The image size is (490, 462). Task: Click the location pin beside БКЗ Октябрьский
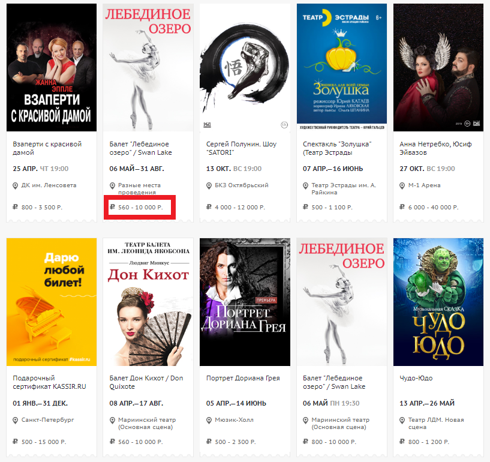pyautogui.click(x=209, y=186)
